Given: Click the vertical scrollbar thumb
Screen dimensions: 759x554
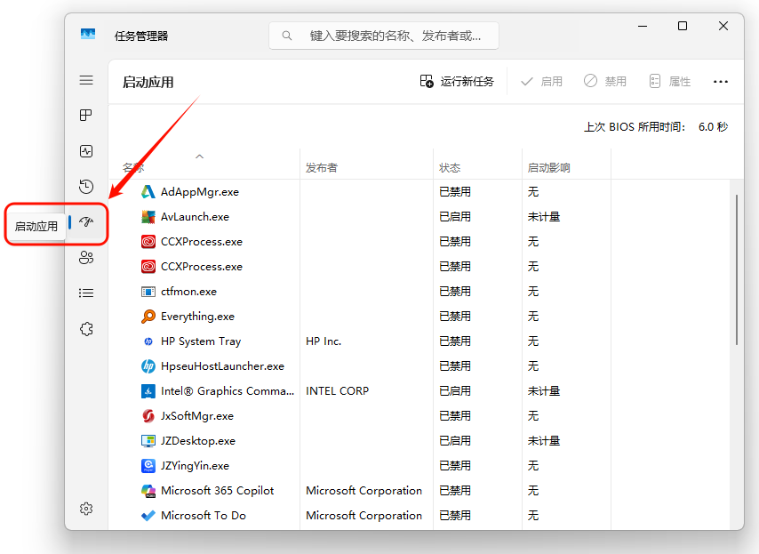Looking at the screenshot, I should (x=736, y=269).
